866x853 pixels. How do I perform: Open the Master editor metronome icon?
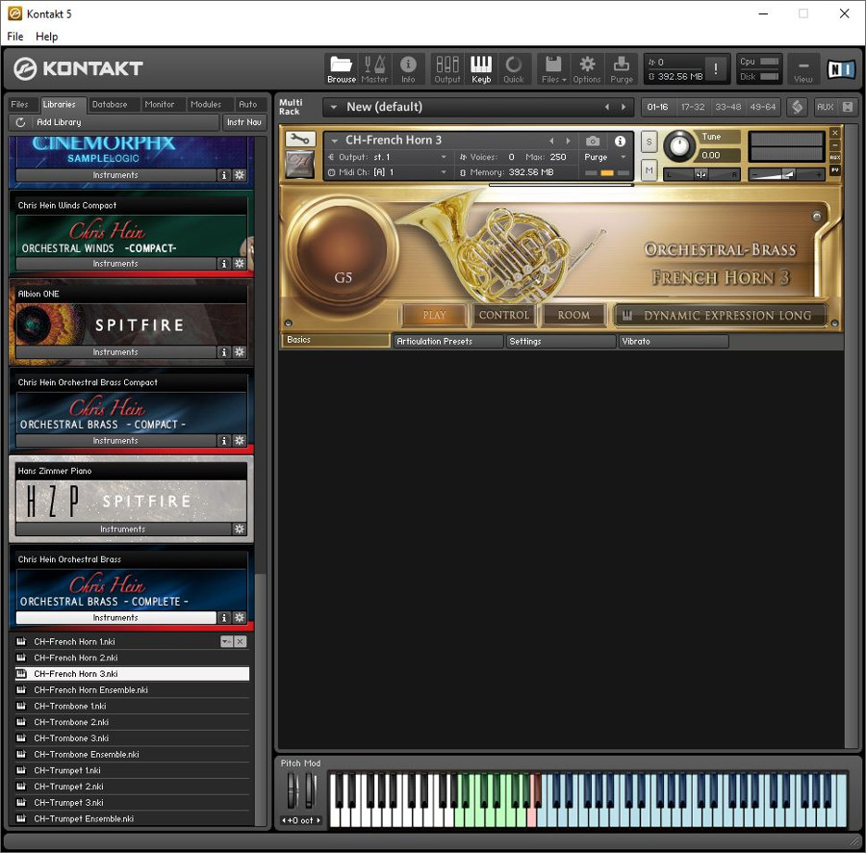pos(374,69)
